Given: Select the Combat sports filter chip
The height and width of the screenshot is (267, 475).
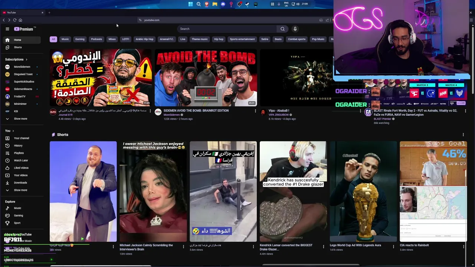Looking at the screenshot, I should click(x=297, y=39).
